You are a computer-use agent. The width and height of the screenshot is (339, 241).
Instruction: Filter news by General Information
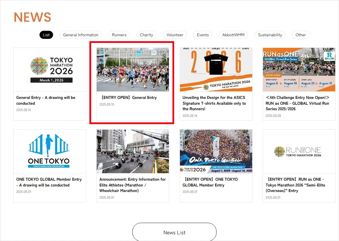pos(81,35)
